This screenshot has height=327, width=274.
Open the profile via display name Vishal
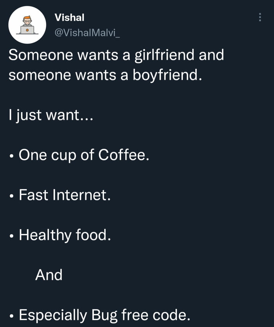point(70,17)
